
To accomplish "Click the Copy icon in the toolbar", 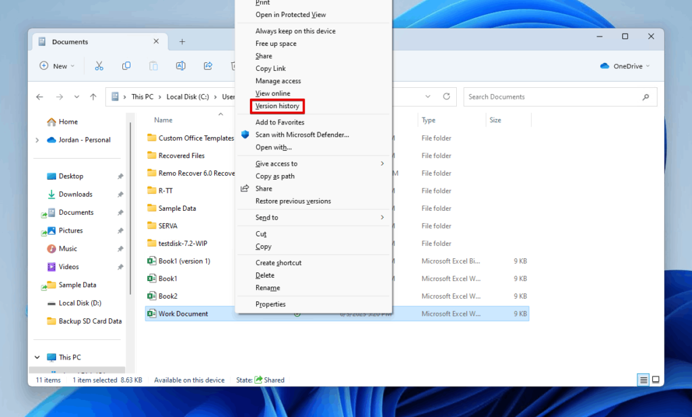I will tap(126, 66).
